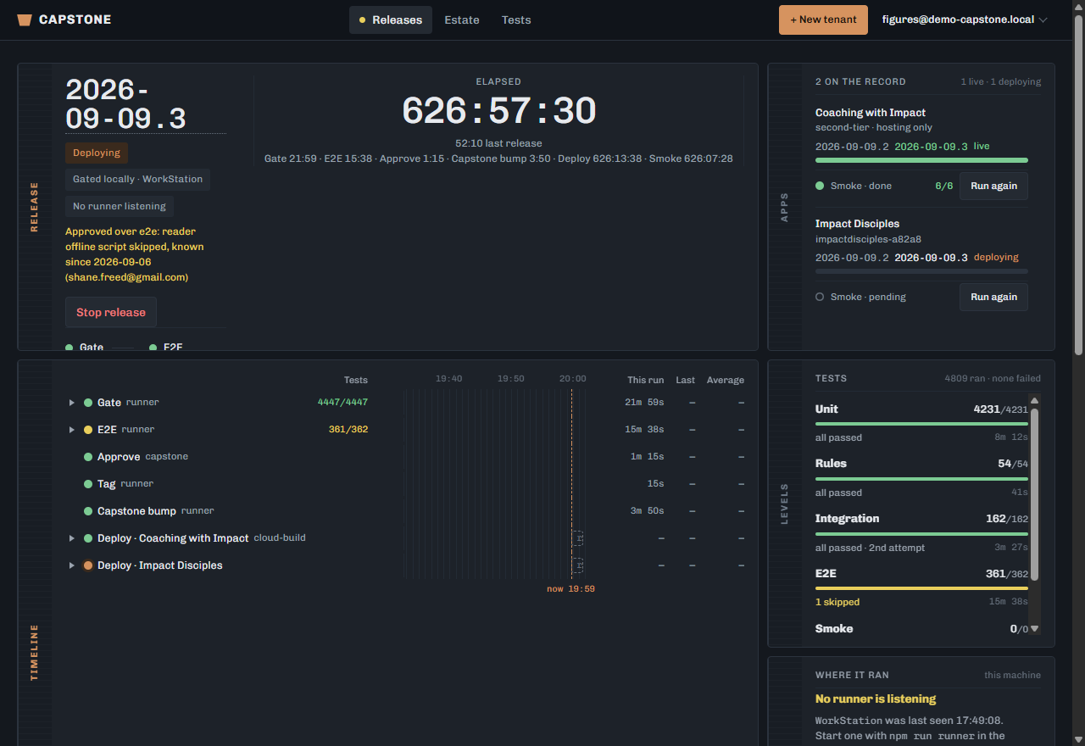
Task: Expand the Gate timeline row
Action: pos(72,403)
